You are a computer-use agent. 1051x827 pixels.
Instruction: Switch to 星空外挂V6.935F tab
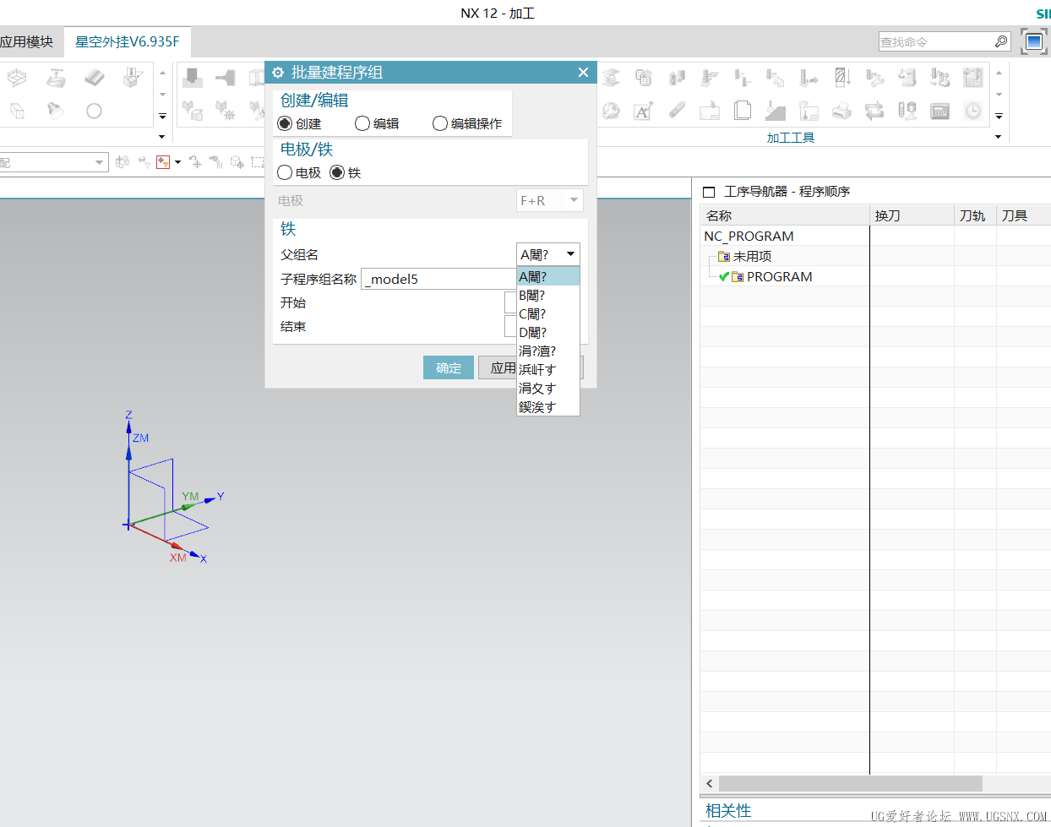[x=127, y=41]
